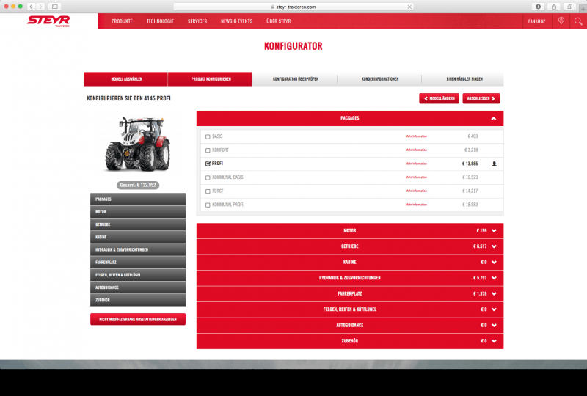This screenshot has width=587, height=396.
Task: Open the Technologie menu
Action: tap(160, 21)
